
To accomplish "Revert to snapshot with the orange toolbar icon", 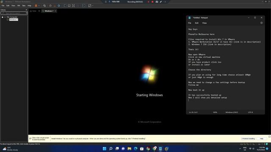I will [x=55, y=5].
